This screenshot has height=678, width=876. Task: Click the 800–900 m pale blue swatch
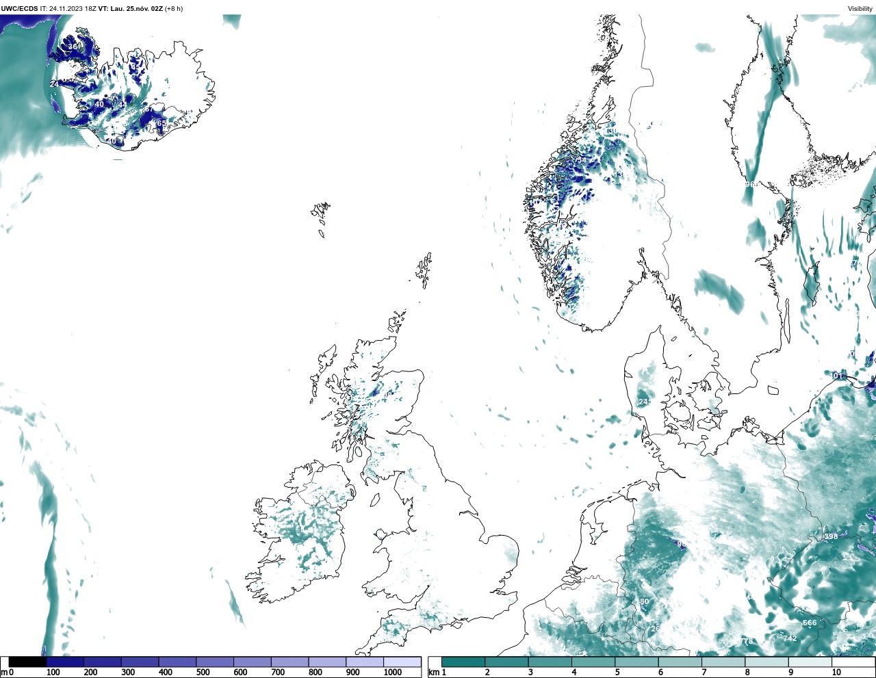point(327,662)
